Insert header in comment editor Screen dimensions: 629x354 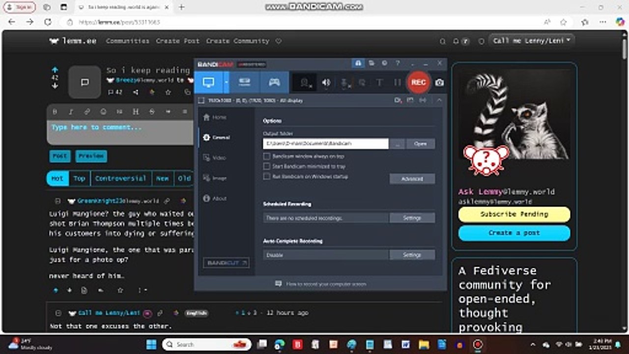tap(136, 112)
